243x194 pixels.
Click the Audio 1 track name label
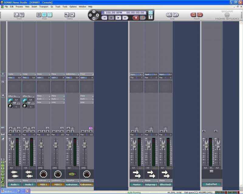click(x=14, y=184)
